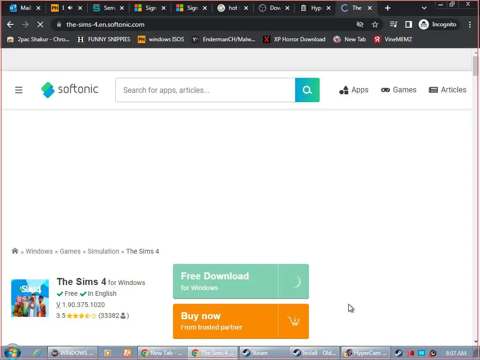Click the Incognito profile button
This screenshot has width=480, height=360.
[x=438, y=24]
